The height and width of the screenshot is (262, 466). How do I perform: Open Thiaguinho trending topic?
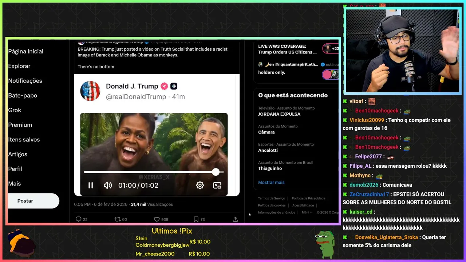(x=270, y=168)
